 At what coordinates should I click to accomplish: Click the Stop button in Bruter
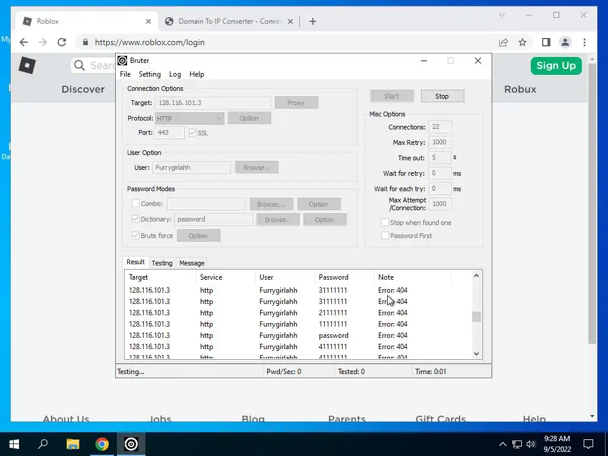pyautogui.click(x=442, y=96)
